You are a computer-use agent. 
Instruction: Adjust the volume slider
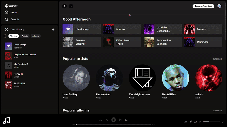[x=211, y=122]
